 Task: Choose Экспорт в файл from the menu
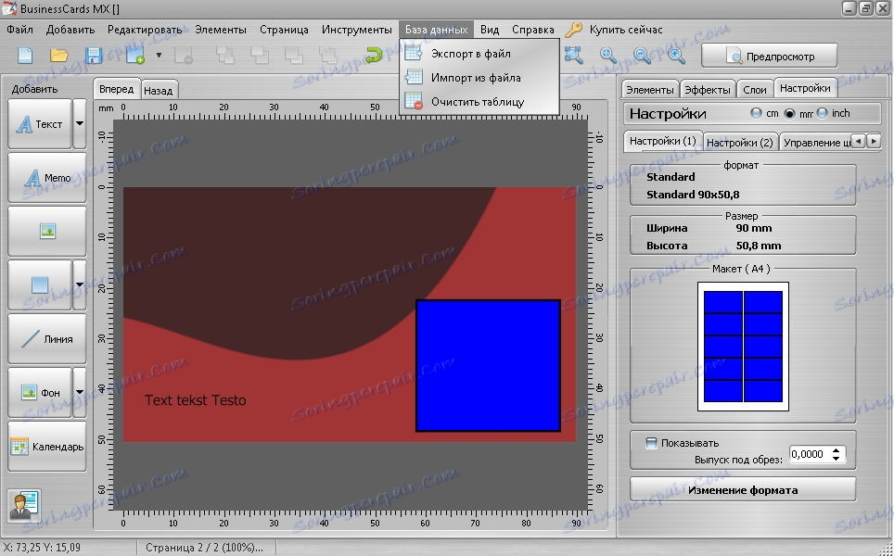470,54
